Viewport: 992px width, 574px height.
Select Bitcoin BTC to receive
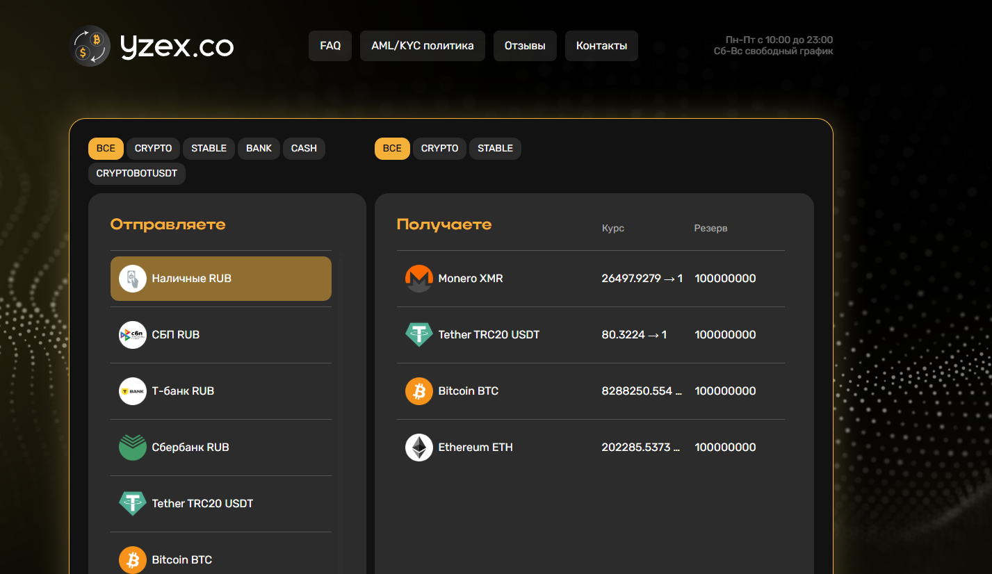tap(591, 391)
